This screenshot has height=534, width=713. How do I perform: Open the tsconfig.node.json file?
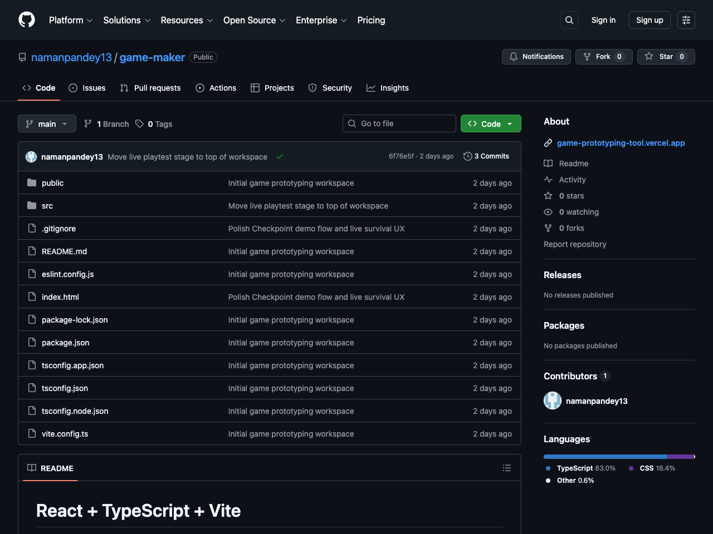[75, 411]
